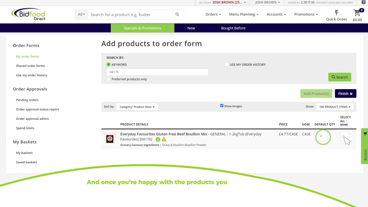This screenshot has height=207, width=368.
Task: Open the shopping cart basket icon
Action: pos(357,13)
